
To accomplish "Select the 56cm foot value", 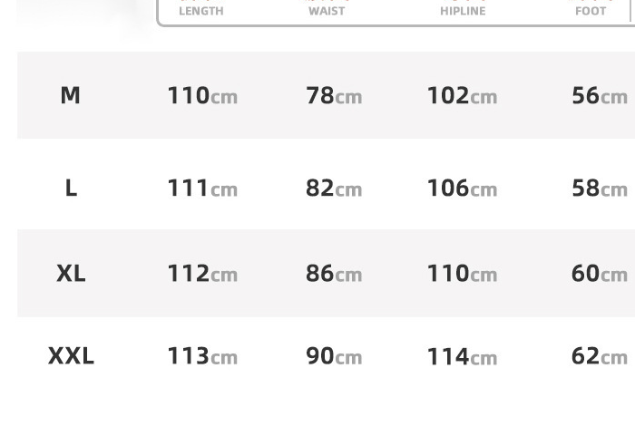I will 600,95.
